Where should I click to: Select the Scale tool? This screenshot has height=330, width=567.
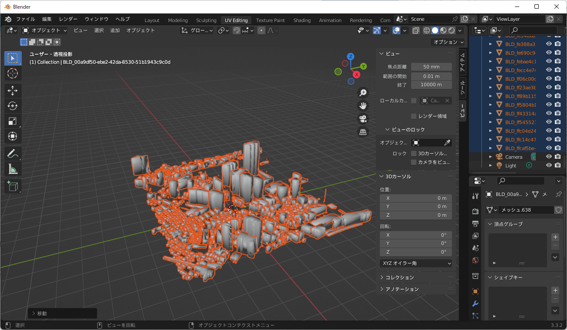coord(13,121)
